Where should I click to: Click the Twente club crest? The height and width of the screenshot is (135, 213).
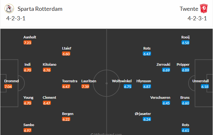pos(204,9)
